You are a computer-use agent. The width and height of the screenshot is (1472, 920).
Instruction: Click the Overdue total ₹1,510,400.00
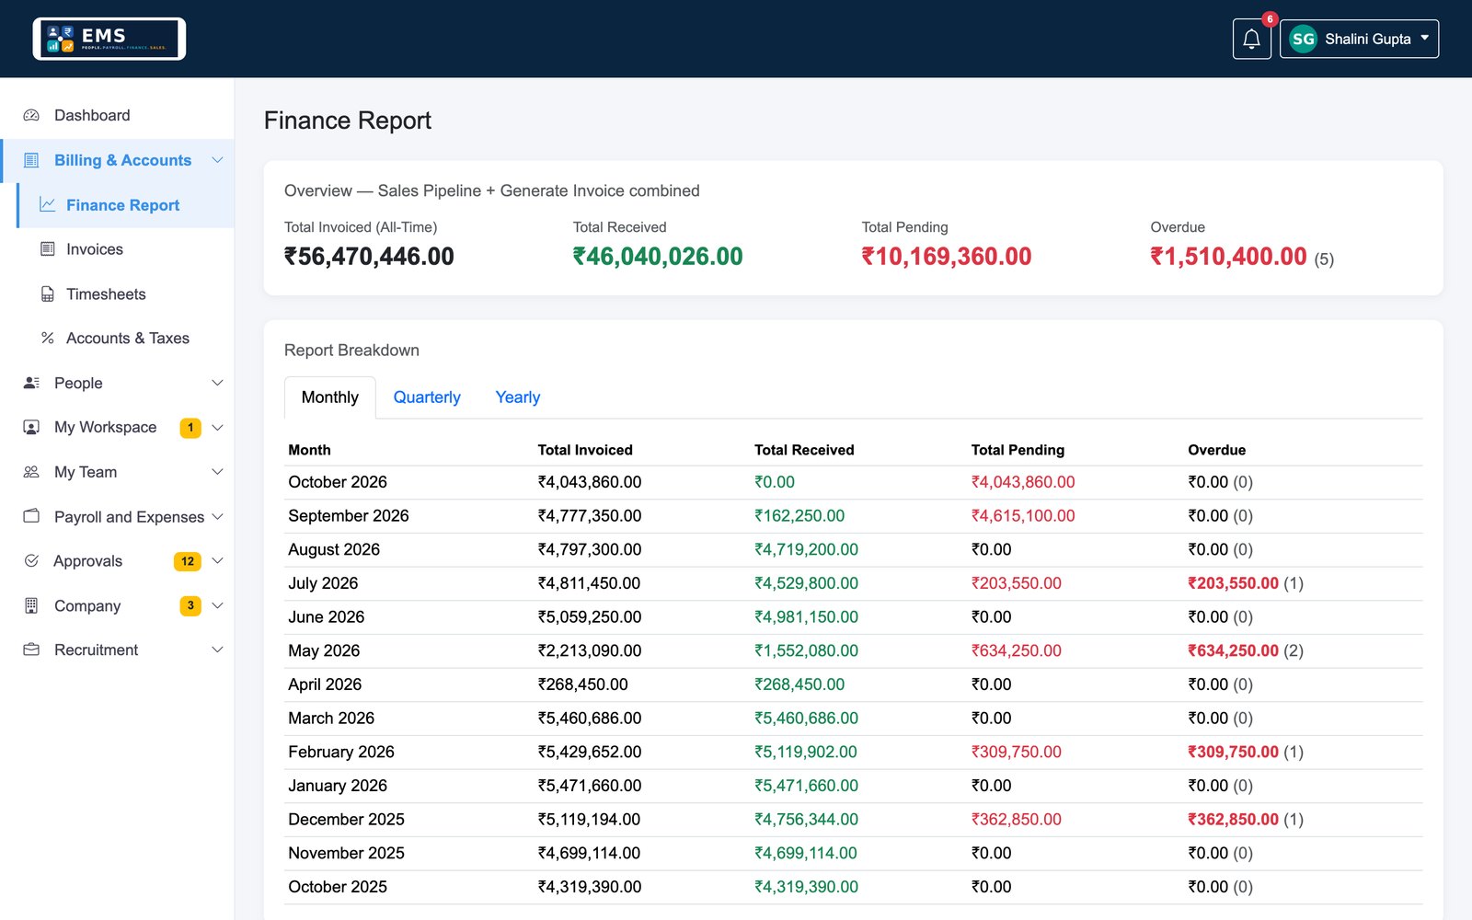(1228, 257)
